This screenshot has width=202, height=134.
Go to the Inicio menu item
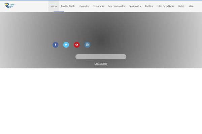[x=54, y=6]
